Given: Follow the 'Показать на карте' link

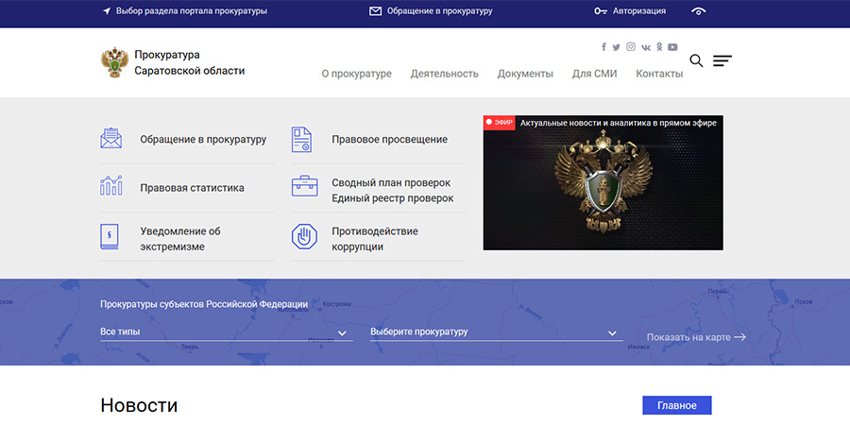Looking at the screenshot, I should click(696, 337).
